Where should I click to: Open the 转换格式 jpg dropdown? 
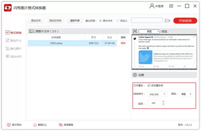[157, 94]
